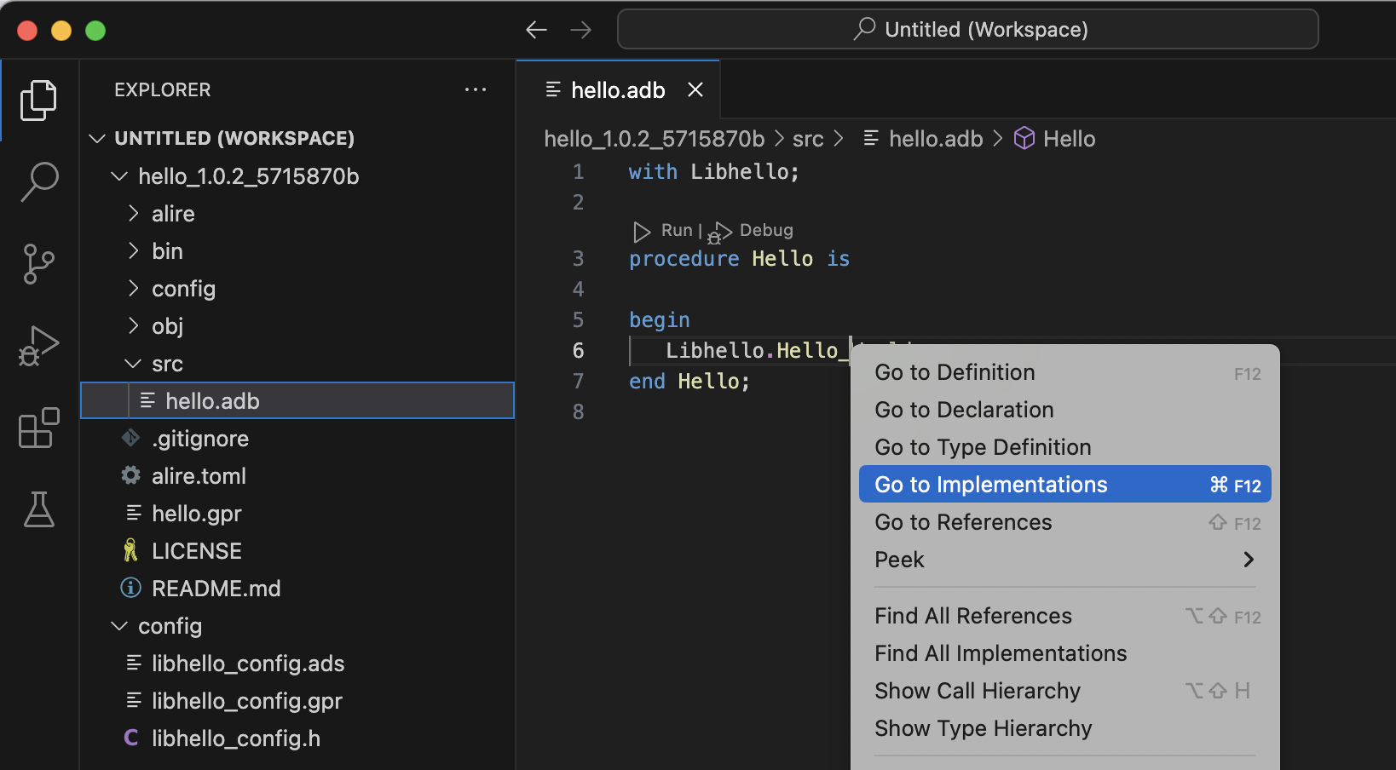Open the Run and Debug view

[x=39, y=346]
